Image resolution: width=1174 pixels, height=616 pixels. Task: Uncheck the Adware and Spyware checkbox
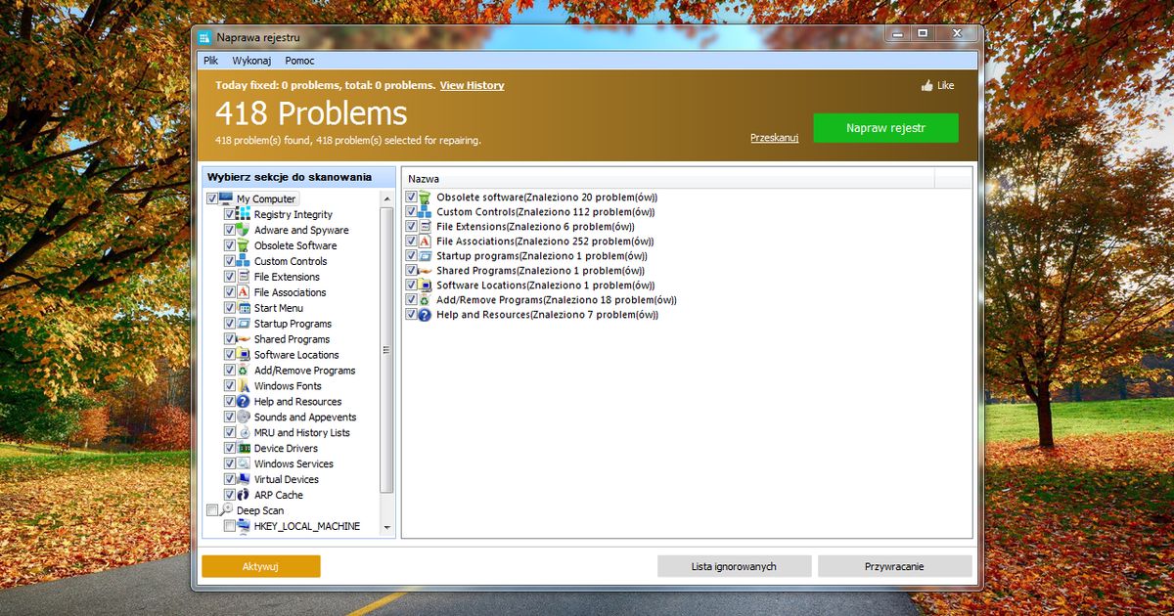pyautogui.click(x=230, y=230)
